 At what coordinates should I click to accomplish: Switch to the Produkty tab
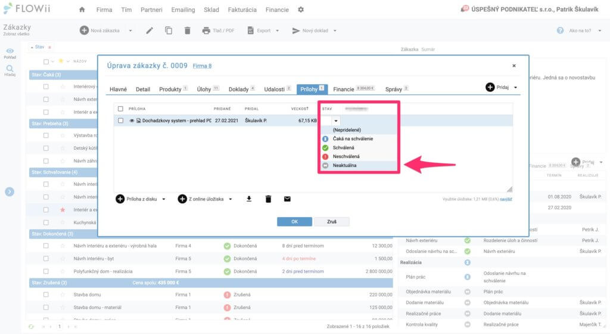(173, 89)
